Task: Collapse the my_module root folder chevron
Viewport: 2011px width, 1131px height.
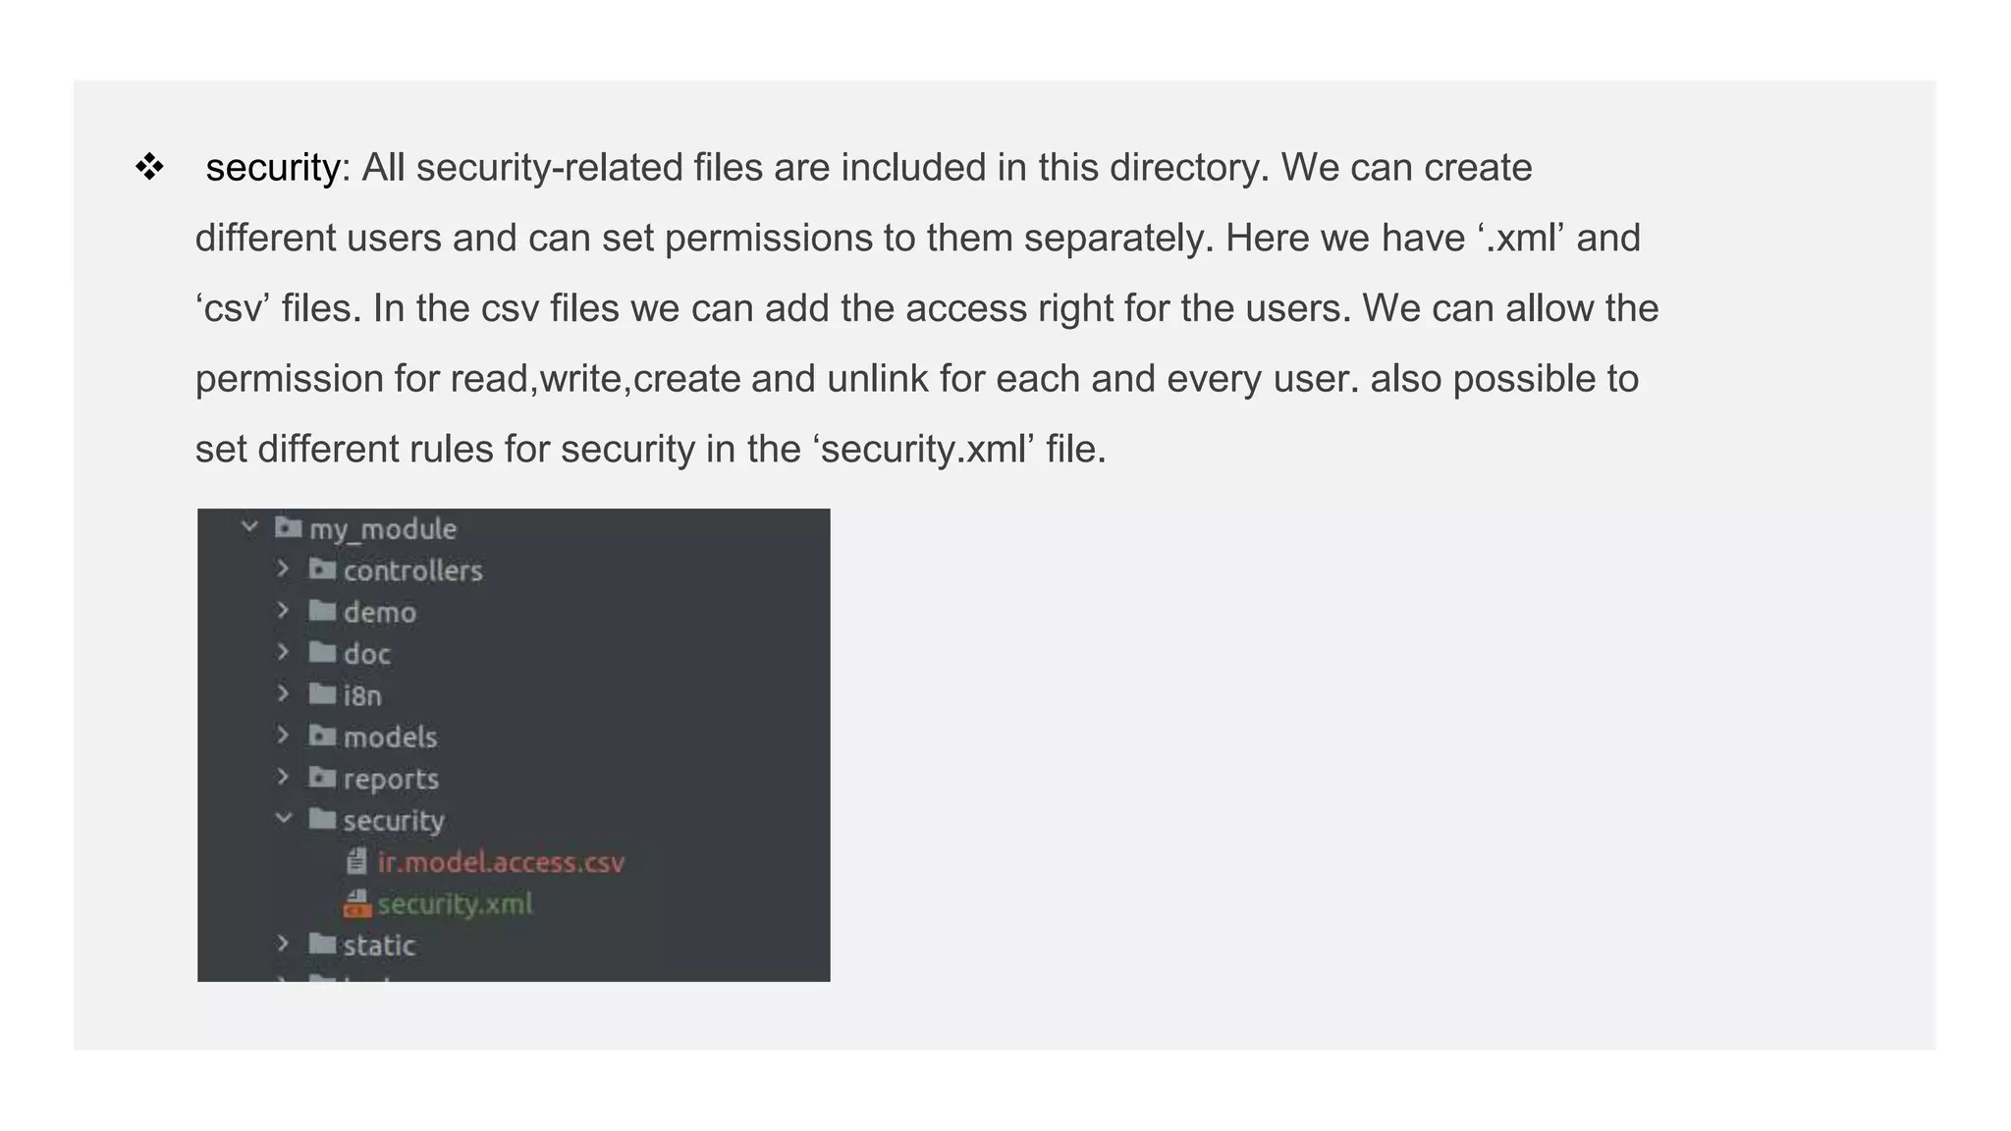Action: tap(249, 527)
